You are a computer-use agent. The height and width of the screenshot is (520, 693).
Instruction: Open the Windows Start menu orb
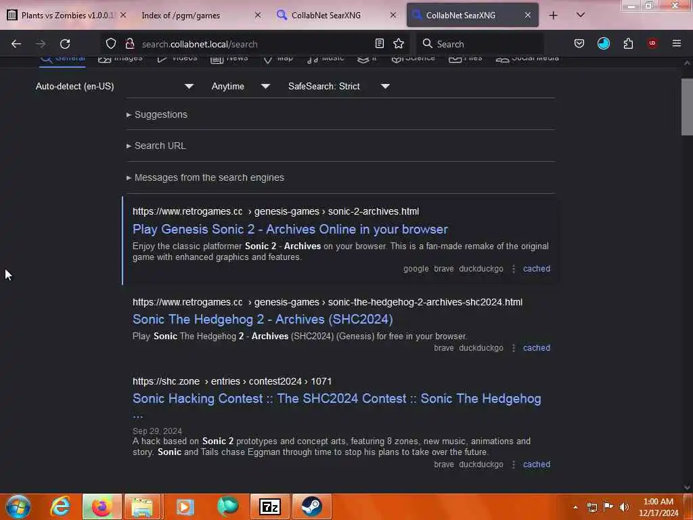(x=18, y=506)
